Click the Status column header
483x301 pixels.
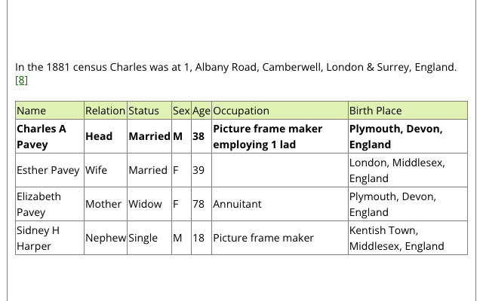click(149, 111)
